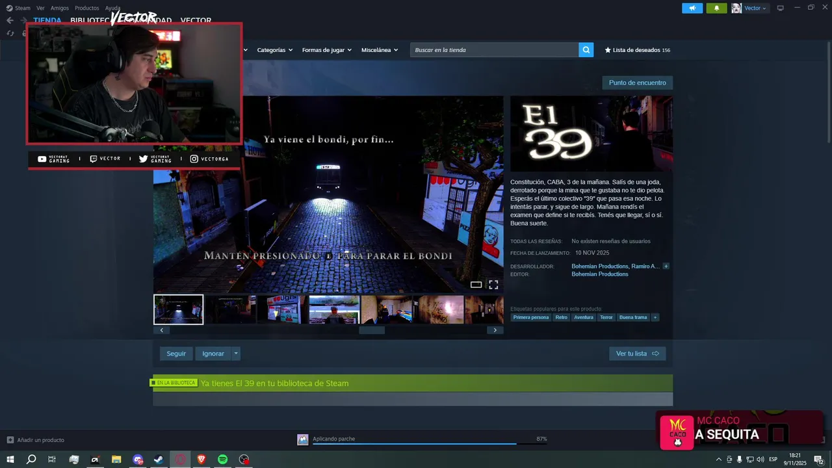832x468 pixels.
Task: Go back with the navigation arrow
Action: (10, 20)
